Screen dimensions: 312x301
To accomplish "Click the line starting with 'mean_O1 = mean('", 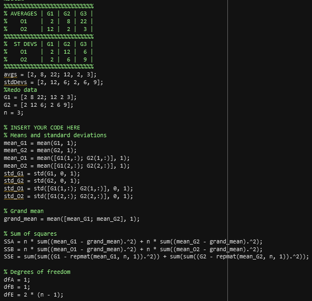I will click(x=66, y=158).
